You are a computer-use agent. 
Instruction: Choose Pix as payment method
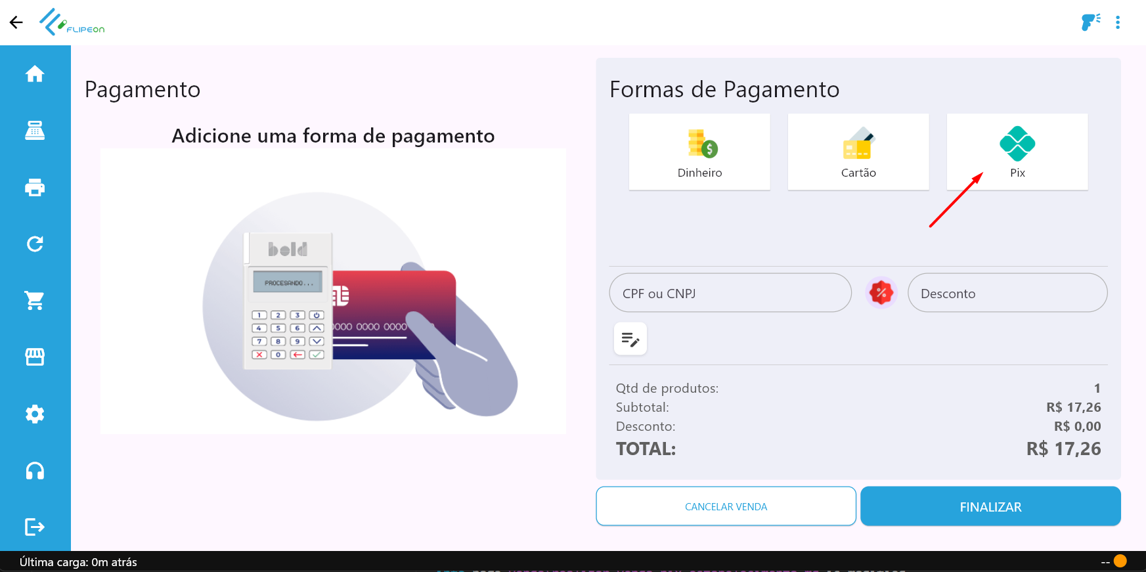point(1017,152)
